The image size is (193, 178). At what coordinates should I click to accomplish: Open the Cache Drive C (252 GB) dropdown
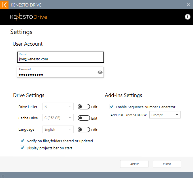[x=58, y=118]
